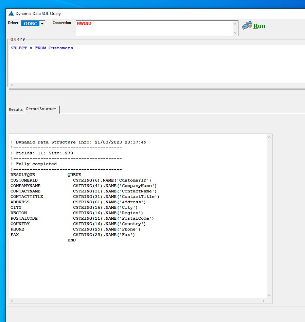This screenshot has width=305, height=322.
Task: Click the splitter bar below the Query box
Action: coord(156,91)
